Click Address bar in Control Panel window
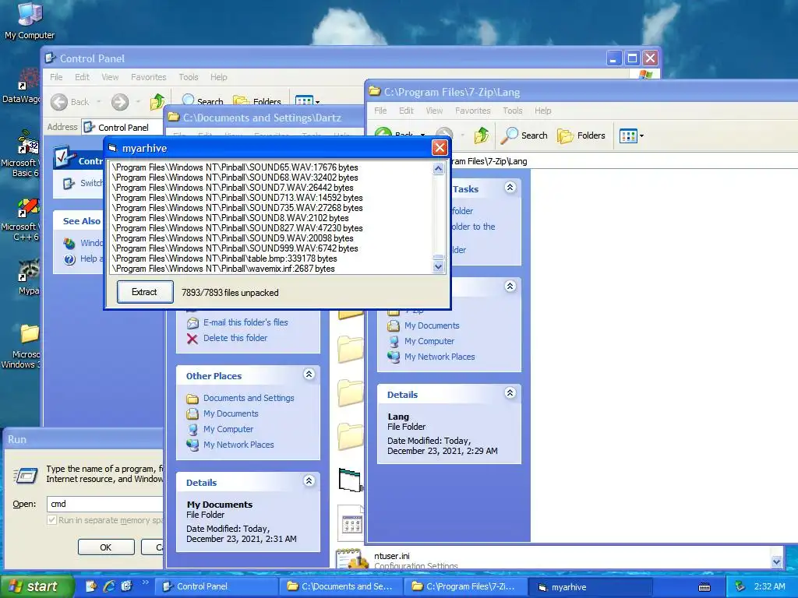The width and height of the screenshot is (798, 598). tap(122, 127)
